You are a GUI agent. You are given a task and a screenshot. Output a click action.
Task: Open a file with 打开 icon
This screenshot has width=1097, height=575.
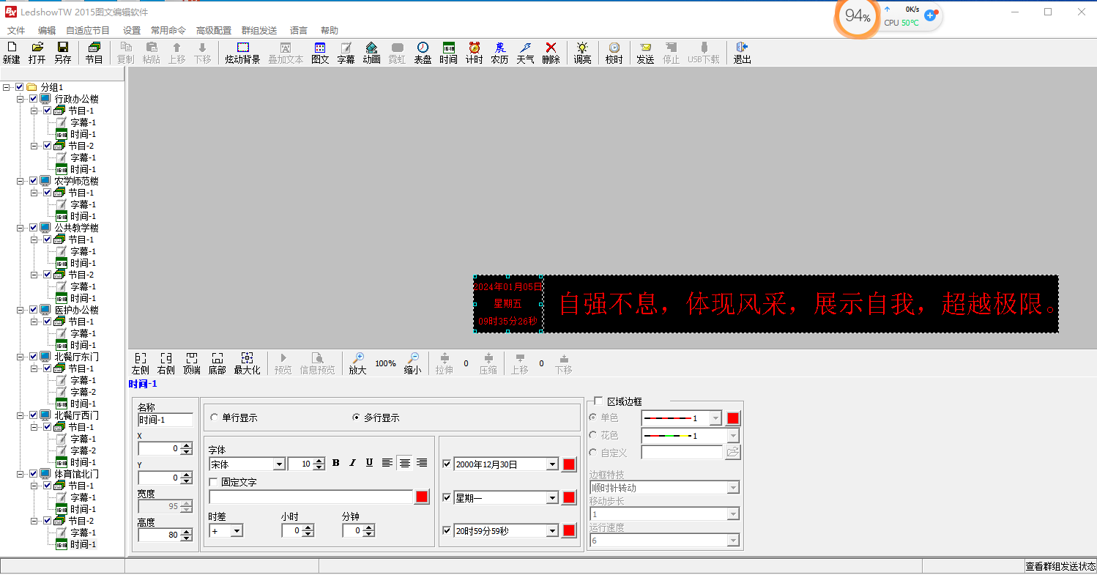click(x=37, y=53)
